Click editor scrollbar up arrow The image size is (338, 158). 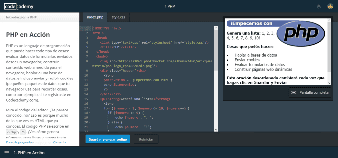216,28
